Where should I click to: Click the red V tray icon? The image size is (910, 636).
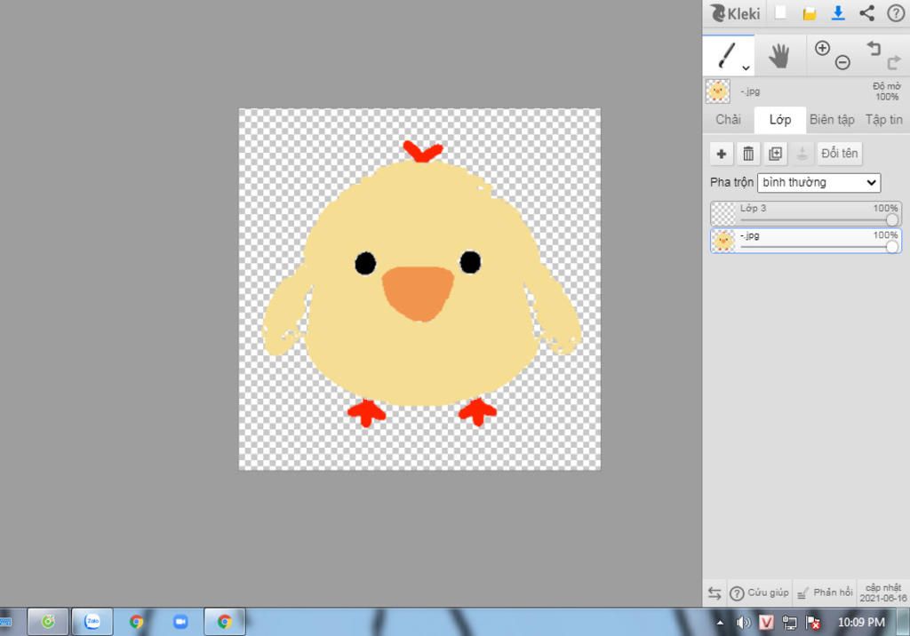point(766,623)
